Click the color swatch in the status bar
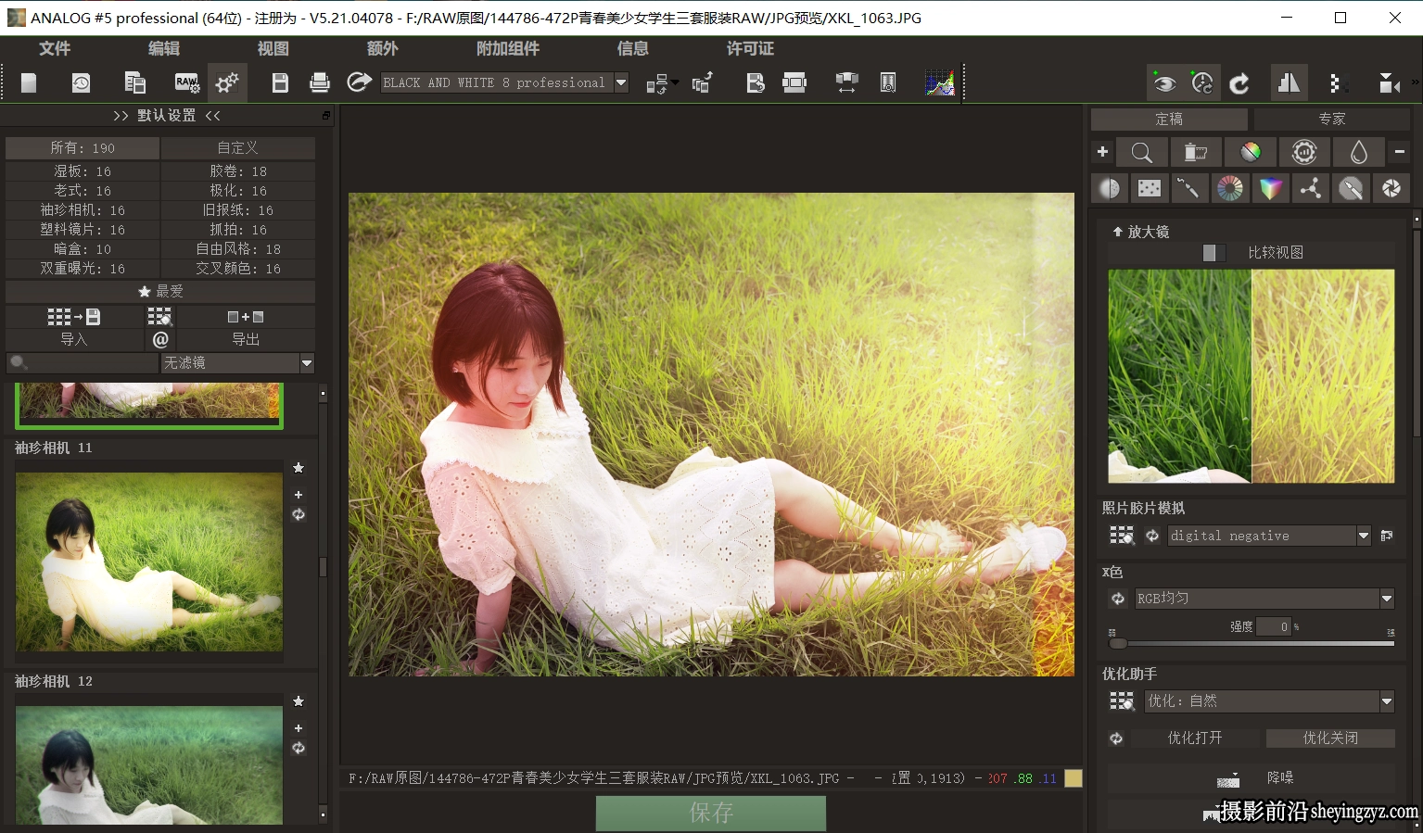This screenshot has width=1423, height=833. click(1074, 778)
